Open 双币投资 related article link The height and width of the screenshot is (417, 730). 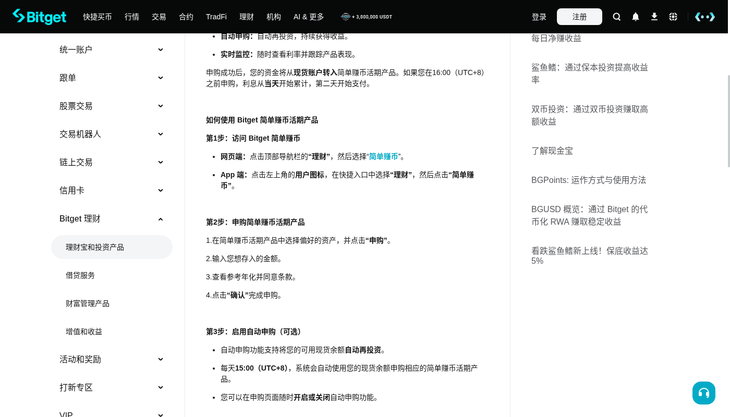(590, 115)
